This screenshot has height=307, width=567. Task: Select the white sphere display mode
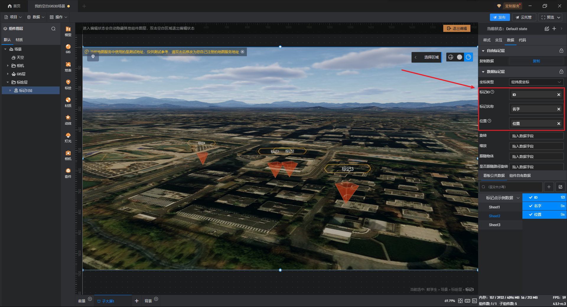[460, 57]
